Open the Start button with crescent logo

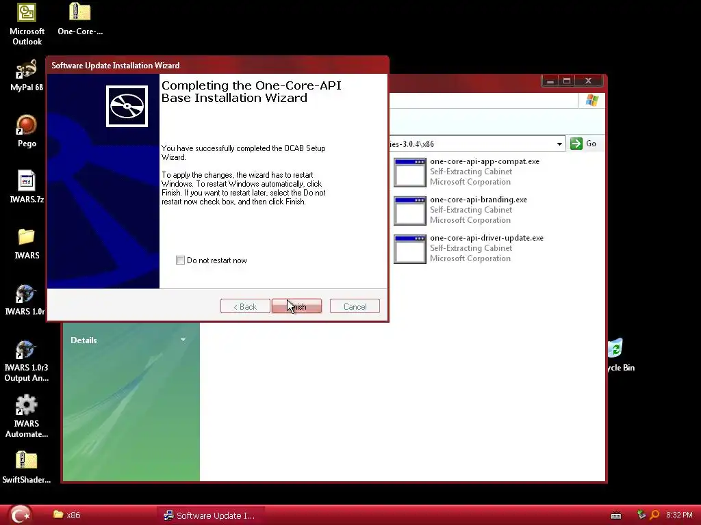tap(20, 515)
